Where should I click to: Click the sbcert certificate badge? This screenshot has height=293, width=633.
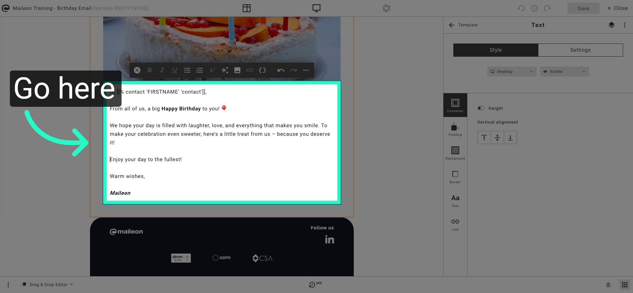[181, 258]
